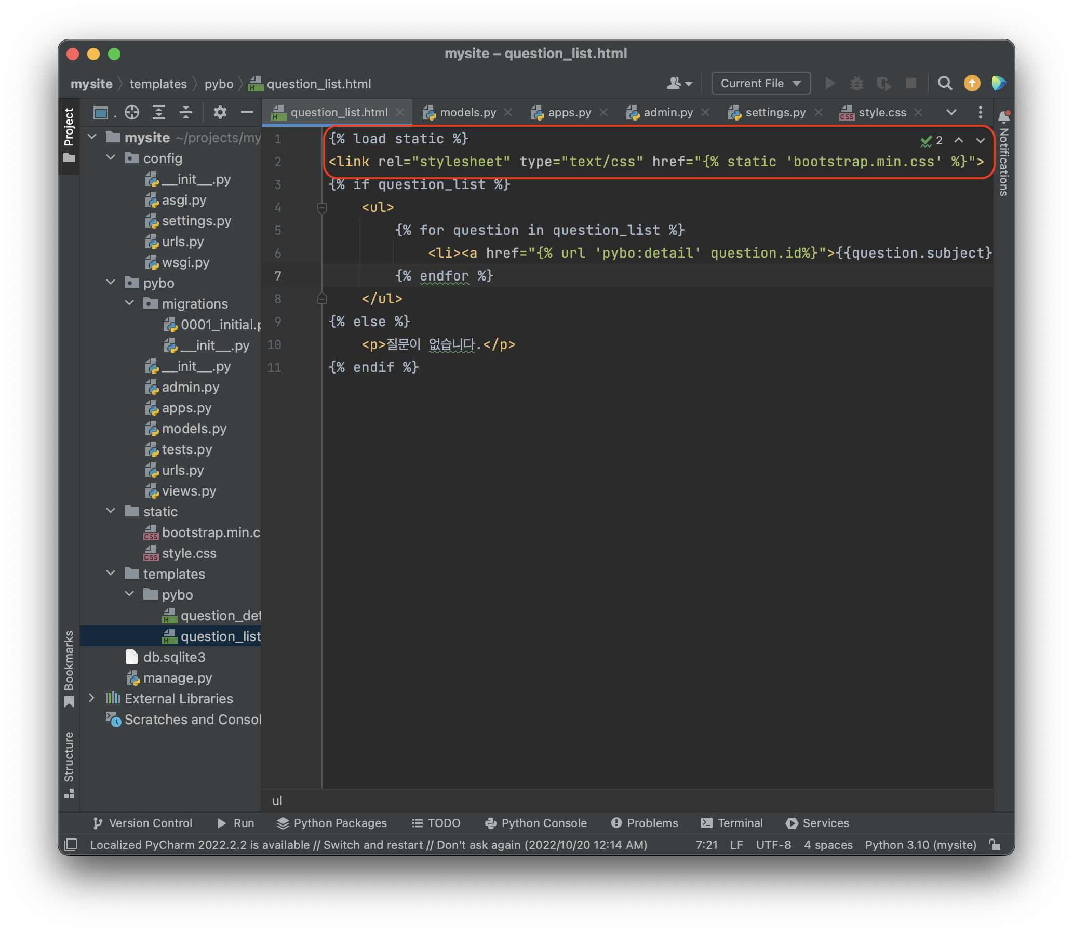Switch to the settings.py editor tab
1073x932 pixels.
[774, 112]
